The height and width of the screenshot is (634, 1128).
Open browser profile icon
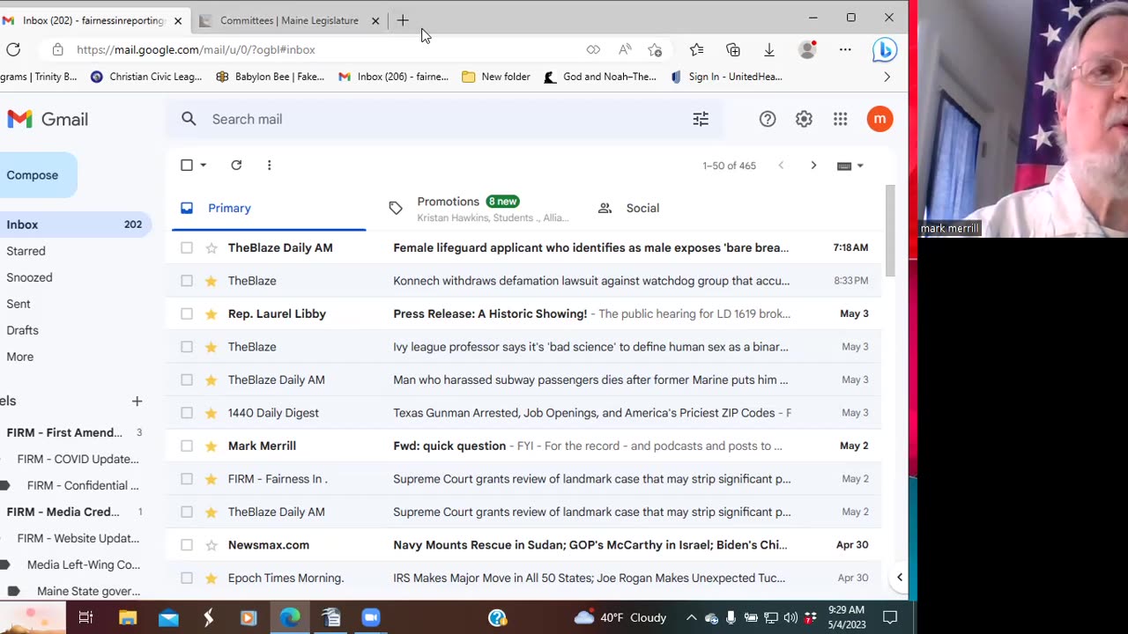[807, 49]
